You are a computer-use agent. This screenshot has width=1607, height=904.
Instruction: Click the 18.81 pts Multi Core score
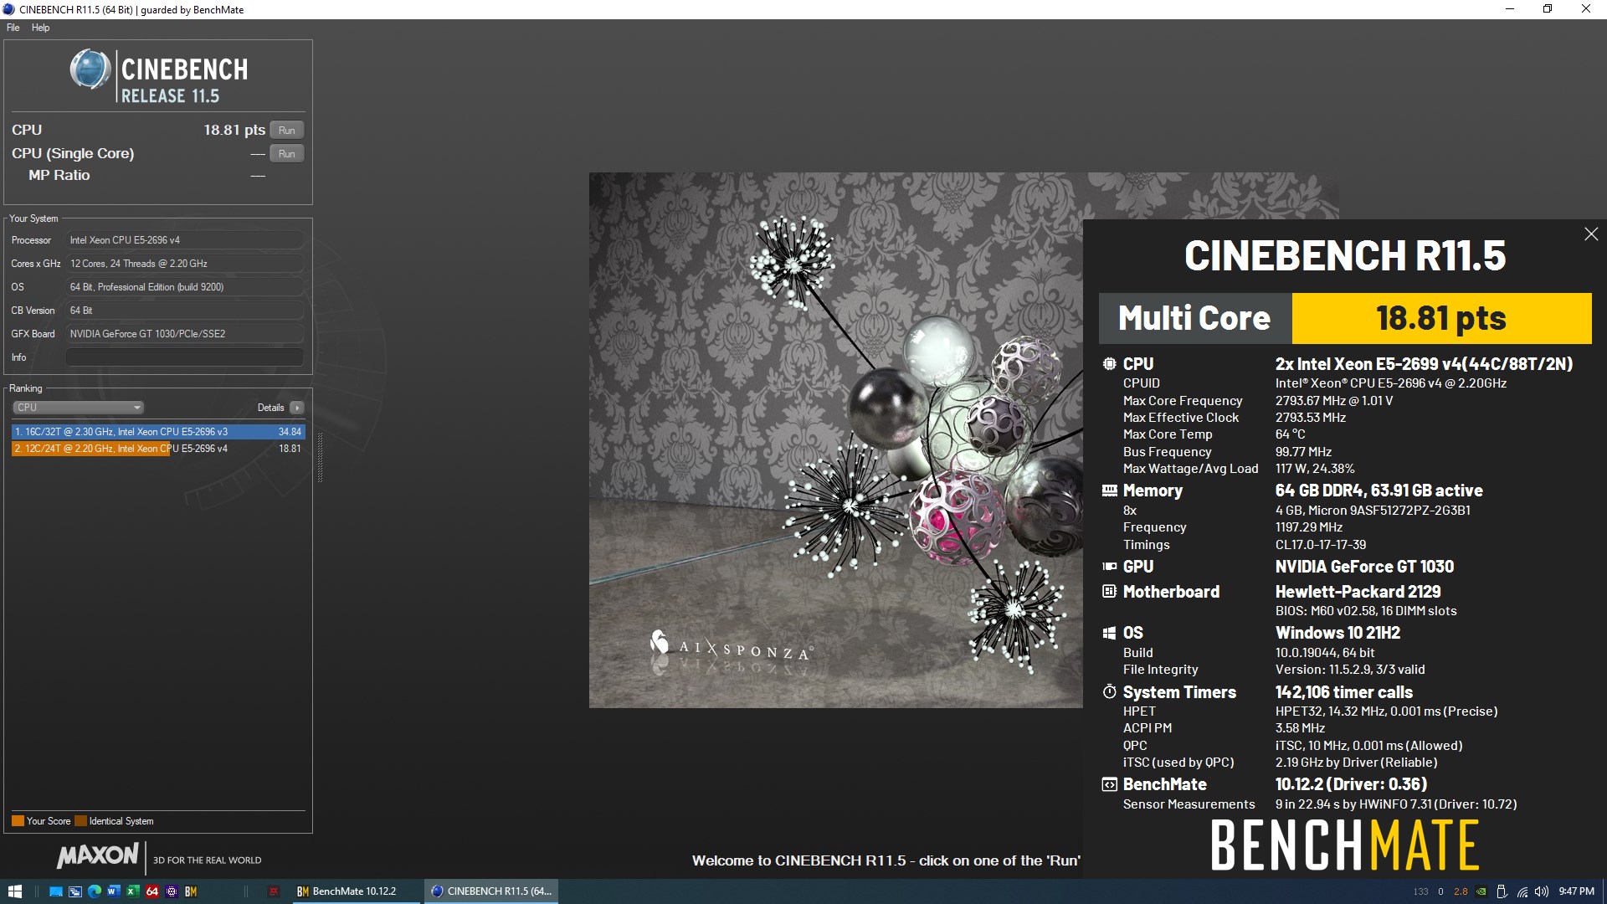point(1441,318)
